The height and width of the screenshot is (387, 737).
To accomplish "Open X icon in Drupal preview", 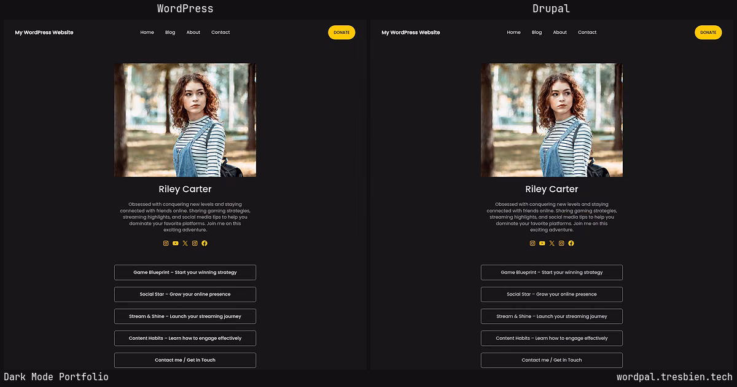I will pos(552,243).
